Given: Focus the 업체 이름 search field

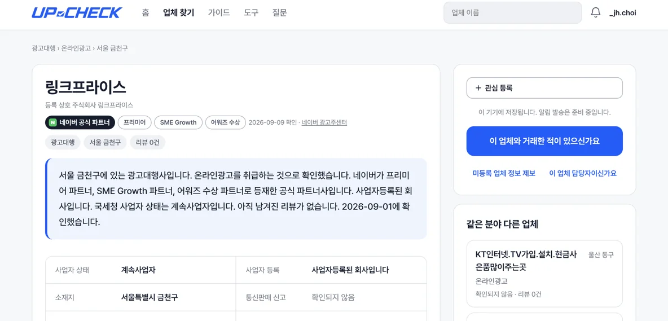Looking at the screenshot, I should pos(512,13).
